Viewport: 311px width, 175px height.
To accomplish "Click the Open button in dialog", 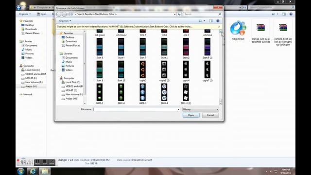I will [191, 115].
